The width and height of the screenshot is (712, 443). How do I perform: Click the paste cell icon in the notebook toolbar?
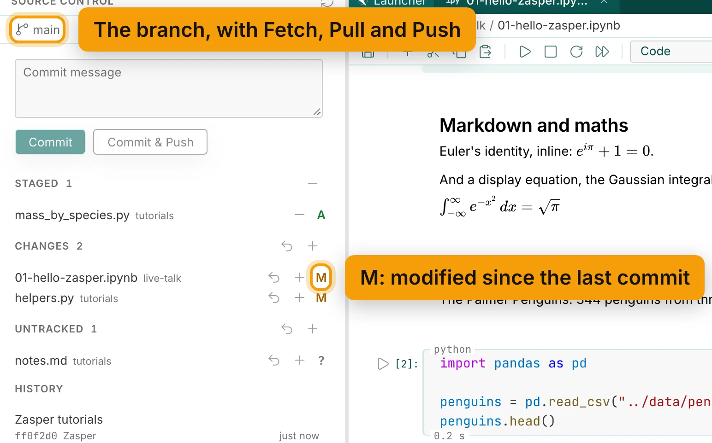486,52
